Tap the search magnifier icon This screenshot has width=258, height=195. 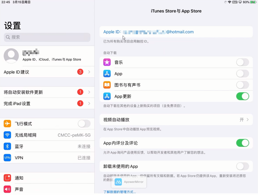click(8, 37)
